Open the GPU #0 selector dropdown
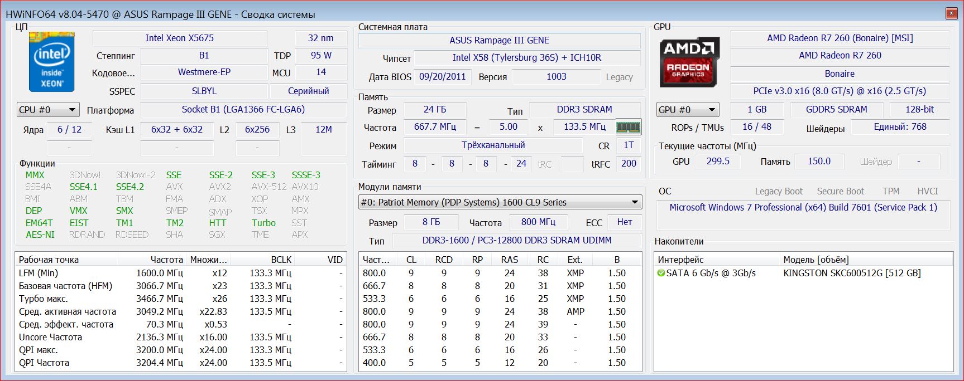 (x=687, y=110)
